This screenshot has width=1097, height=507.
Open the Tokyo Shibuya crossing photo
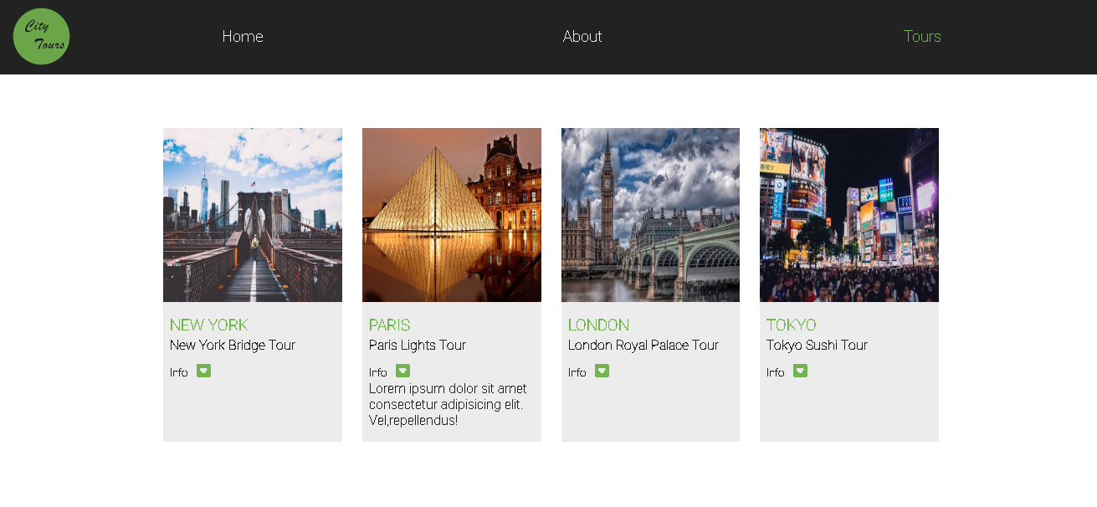(848, 214)
